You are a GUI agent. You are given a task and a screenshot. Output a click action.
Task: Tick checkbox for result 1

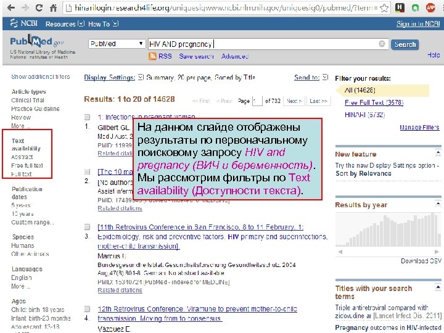tap(87, 117)
